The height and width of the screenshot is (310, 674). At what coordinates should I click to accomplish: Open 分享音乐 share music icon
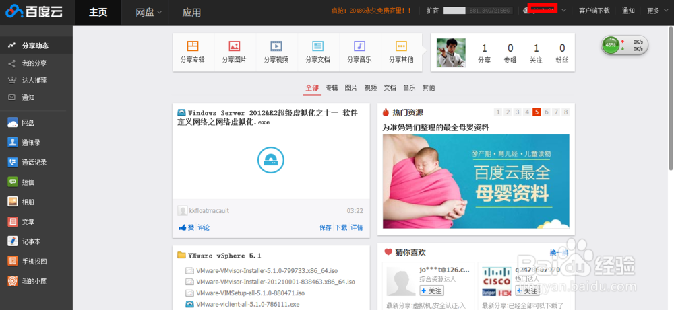pos(359,46)
